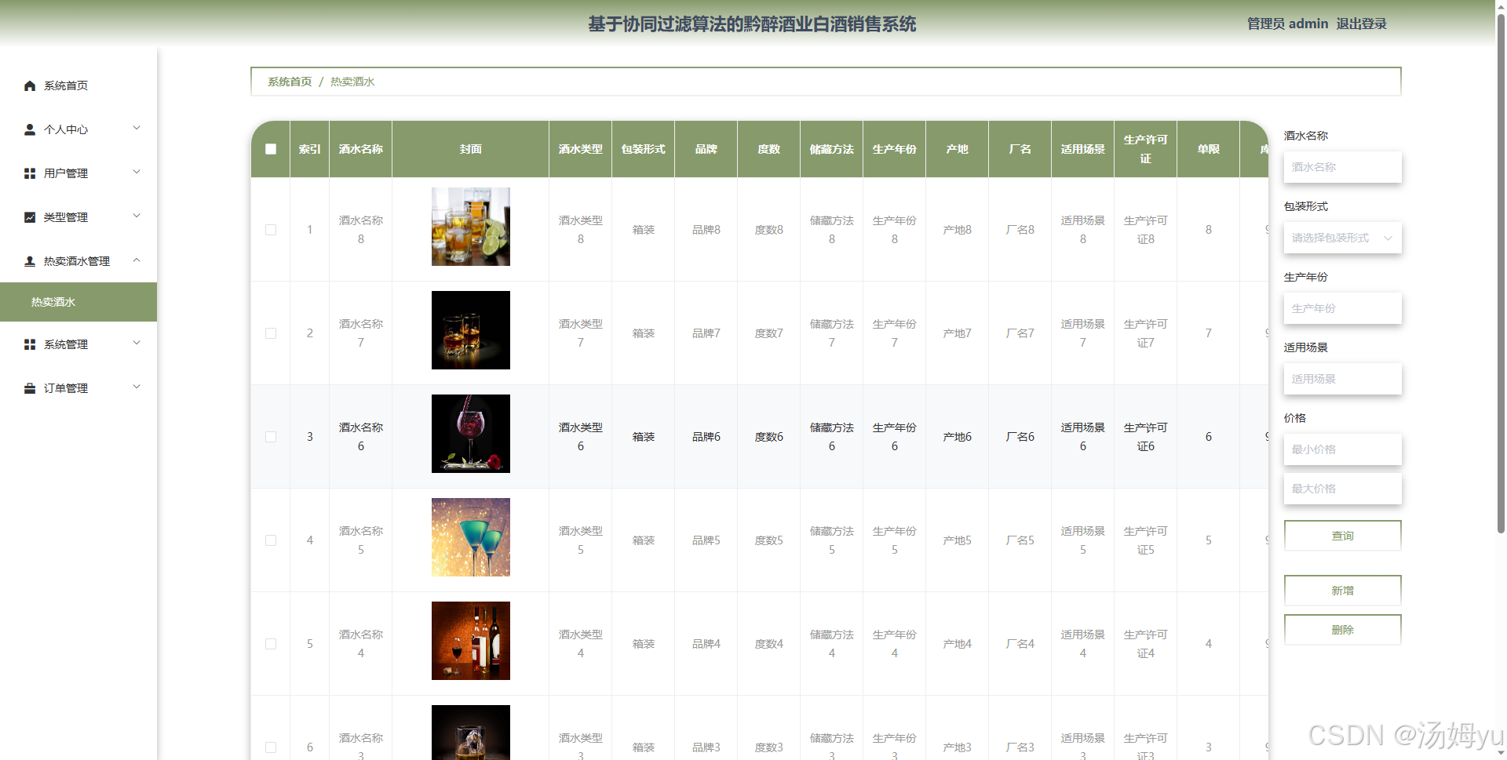Click the 品牌3 cell
This screenshot has height=760, width=1507.
706,747
